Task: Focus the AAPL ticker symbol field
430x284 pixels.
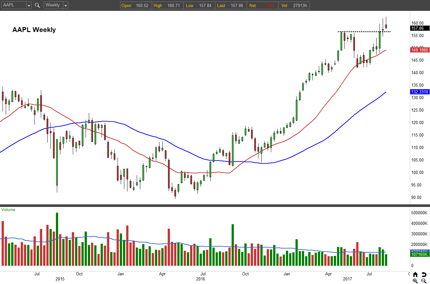Action: pyautogui.click(x=13, y=5)
